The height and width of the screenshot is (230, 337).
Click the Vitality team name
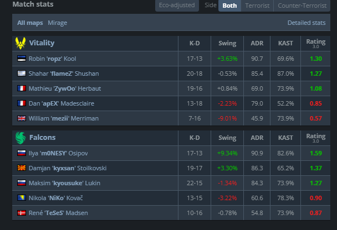pyautogui.click(x=42, y=43)
